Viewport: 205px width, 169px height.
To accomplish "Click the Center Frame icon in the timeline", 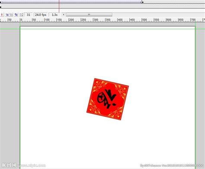I will tap(2, 15).
